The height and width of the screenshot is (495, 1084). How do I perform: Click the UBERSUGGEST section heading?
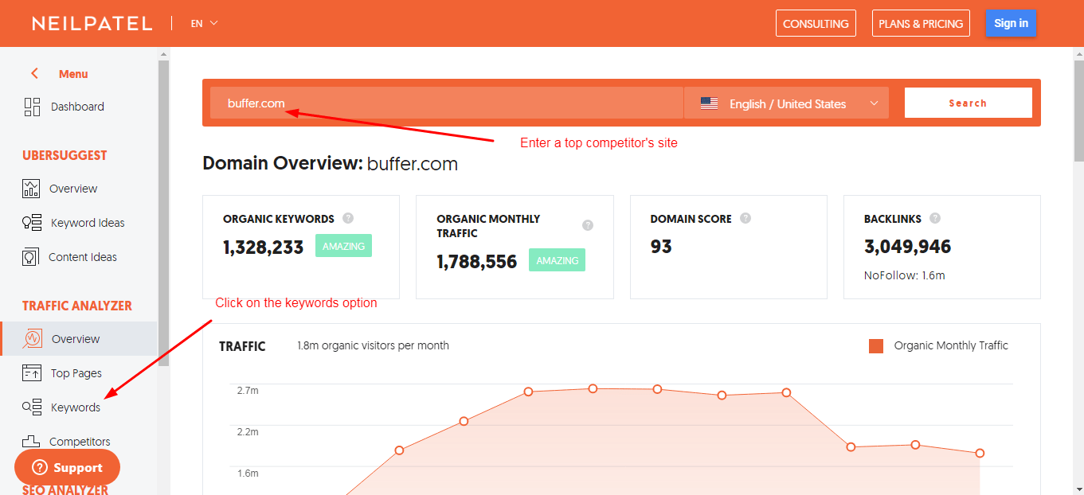pyautogui.click(x=65, y=155)
